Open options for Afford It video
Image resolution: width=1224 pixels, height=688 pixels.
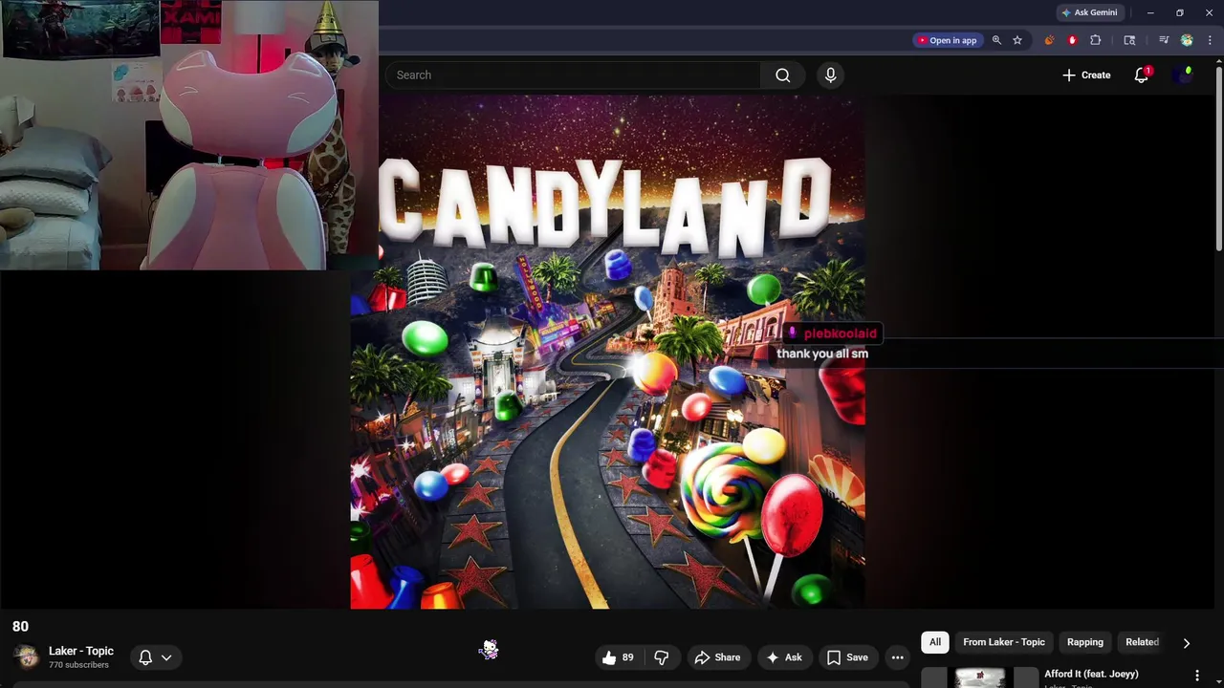(x=1196, y=676)
